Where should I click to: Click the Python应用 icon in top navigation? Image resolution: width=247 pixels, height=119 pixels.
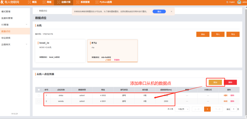tap(97, 2)
